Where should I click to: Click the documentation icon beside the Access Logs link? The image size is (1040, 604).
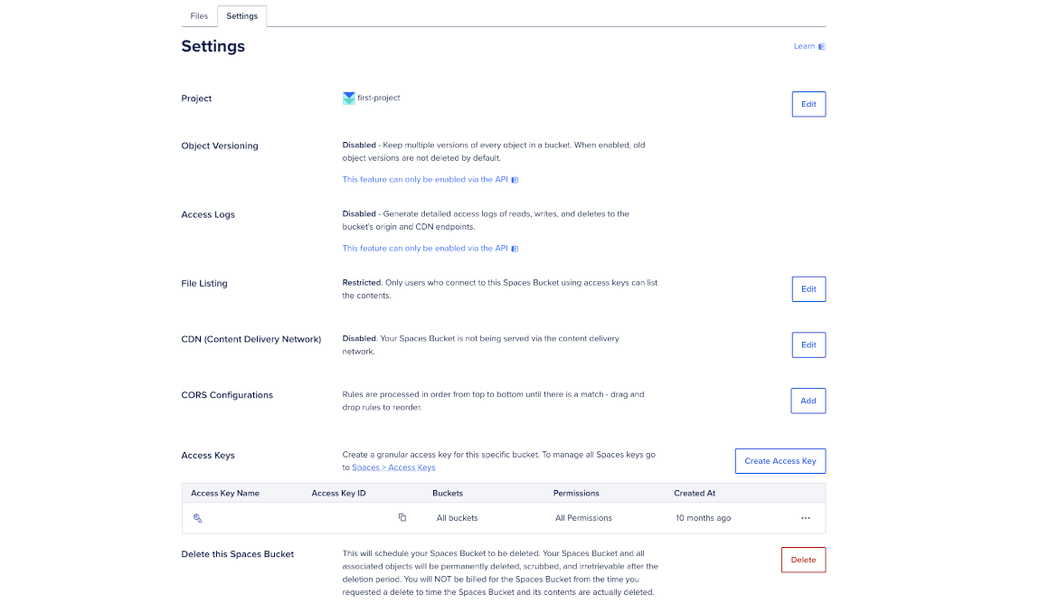515,248
